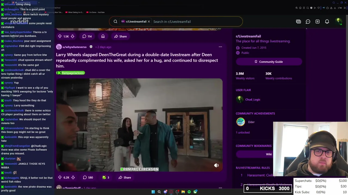This screenshot has width=348, height=195.
Task: Share the post with 114 comments
Action: 120,36
